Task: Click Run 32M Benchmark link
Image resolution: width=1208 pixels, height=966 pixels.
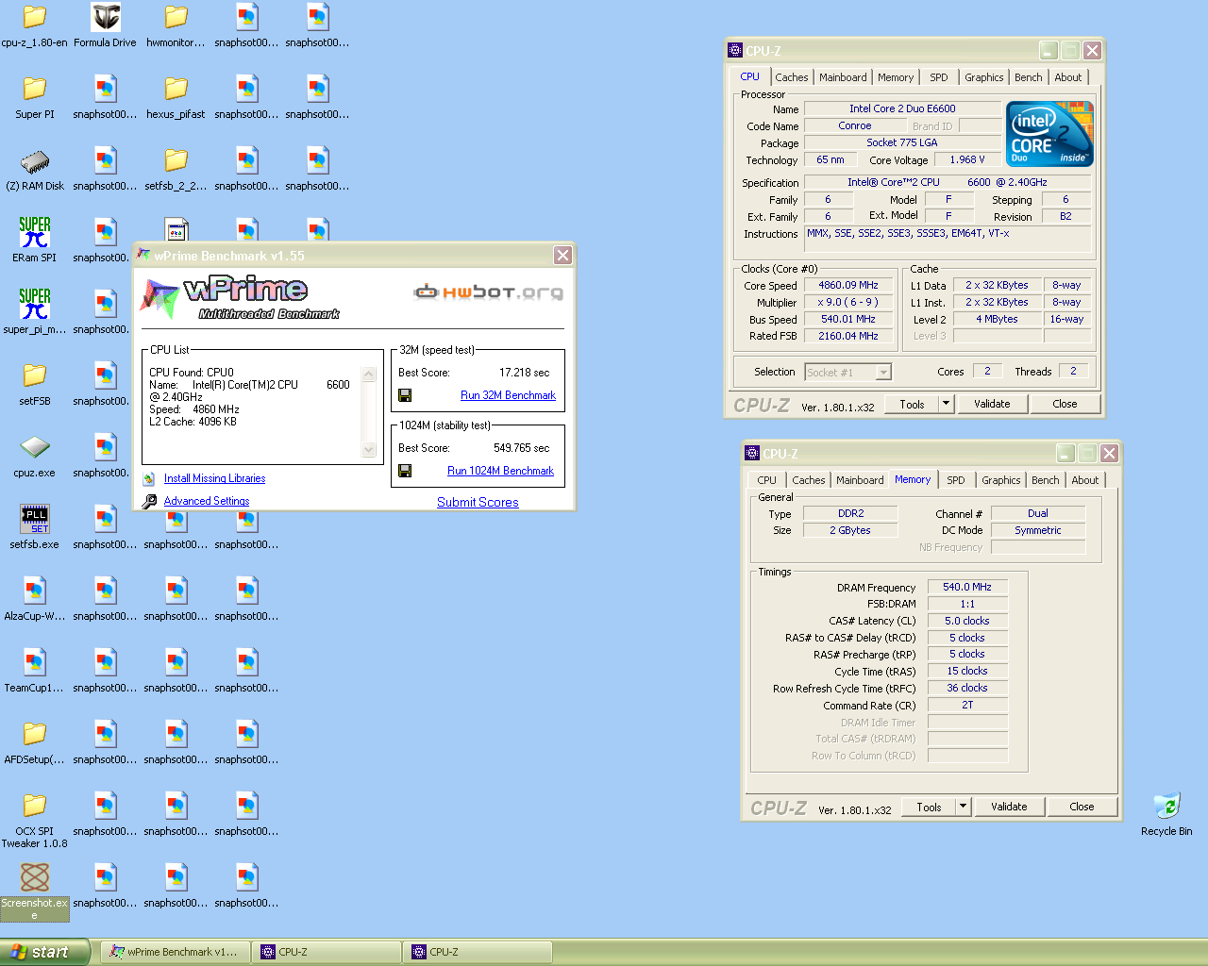Action: tap(508, 395)
